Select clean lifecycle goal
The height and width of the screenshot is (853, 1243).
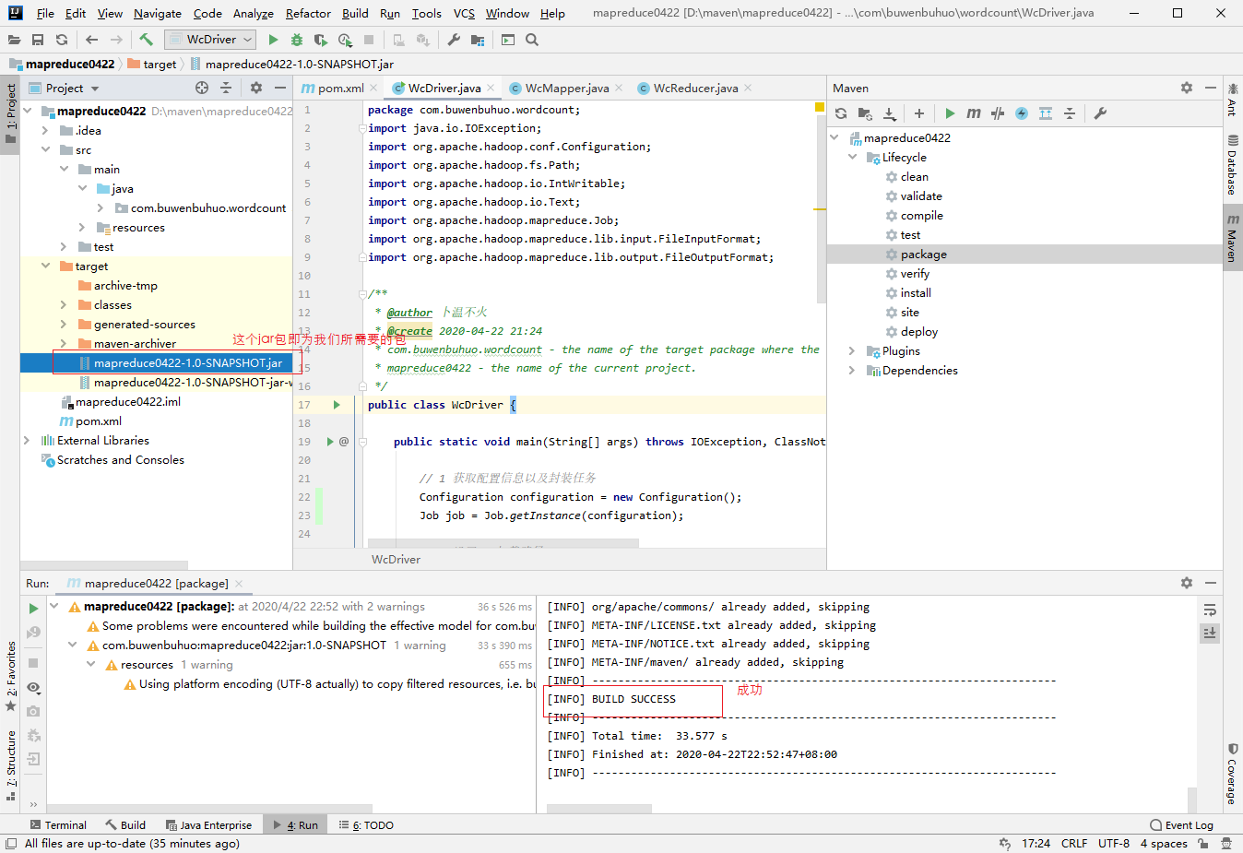[x=915, y=176]
